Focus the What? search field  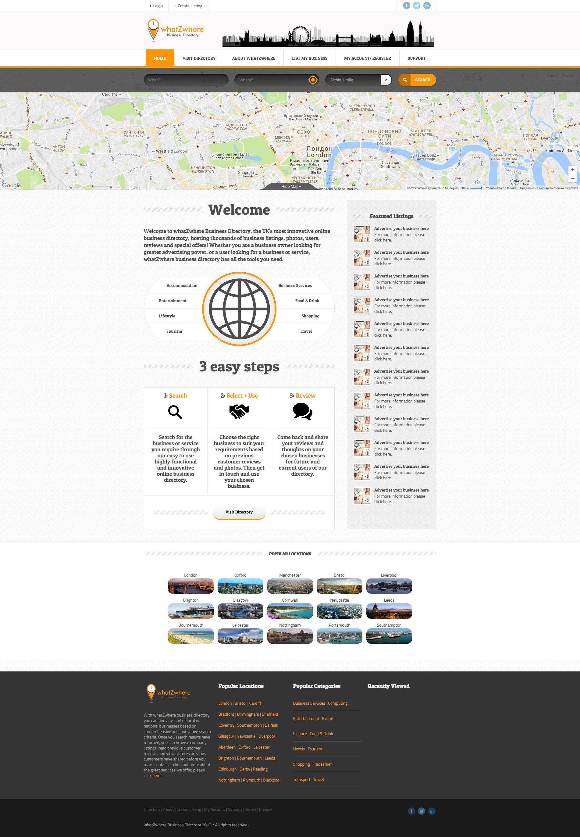[186, 80]
